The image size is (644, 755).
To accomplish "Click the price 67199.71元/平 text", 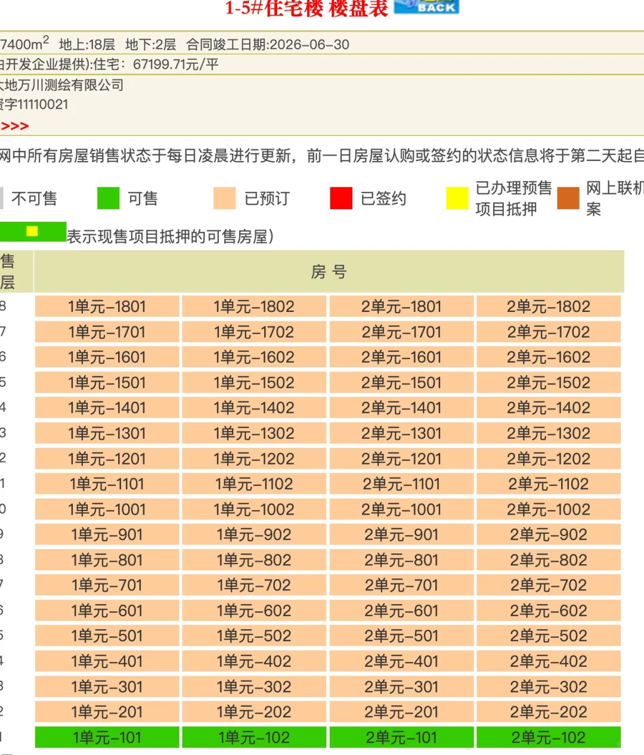I will click(176, 64).
